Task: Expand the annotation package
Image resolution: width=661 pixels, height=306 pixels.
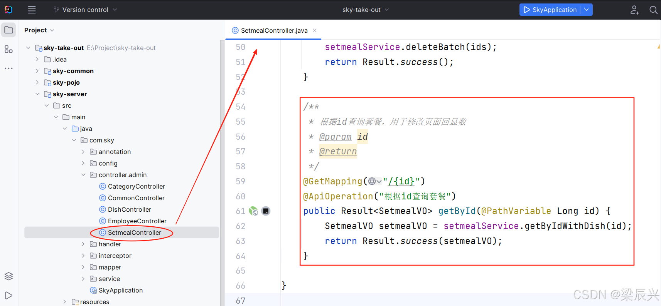Action: pyautogui.click(x=83, y=152)
